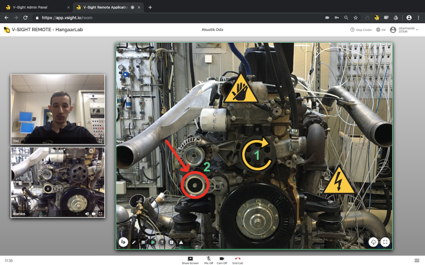
Task: Open the chat bubble extension icon
Action: [386, 18]
